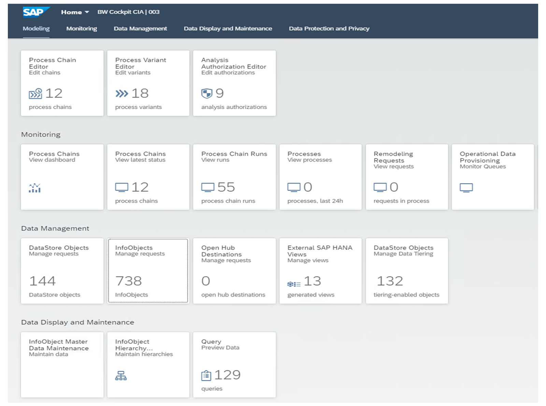Open Process Chains View dashboard tile title
Image resolution: width=546 pixels, height=406 pixels.
(x=54, y=154)
